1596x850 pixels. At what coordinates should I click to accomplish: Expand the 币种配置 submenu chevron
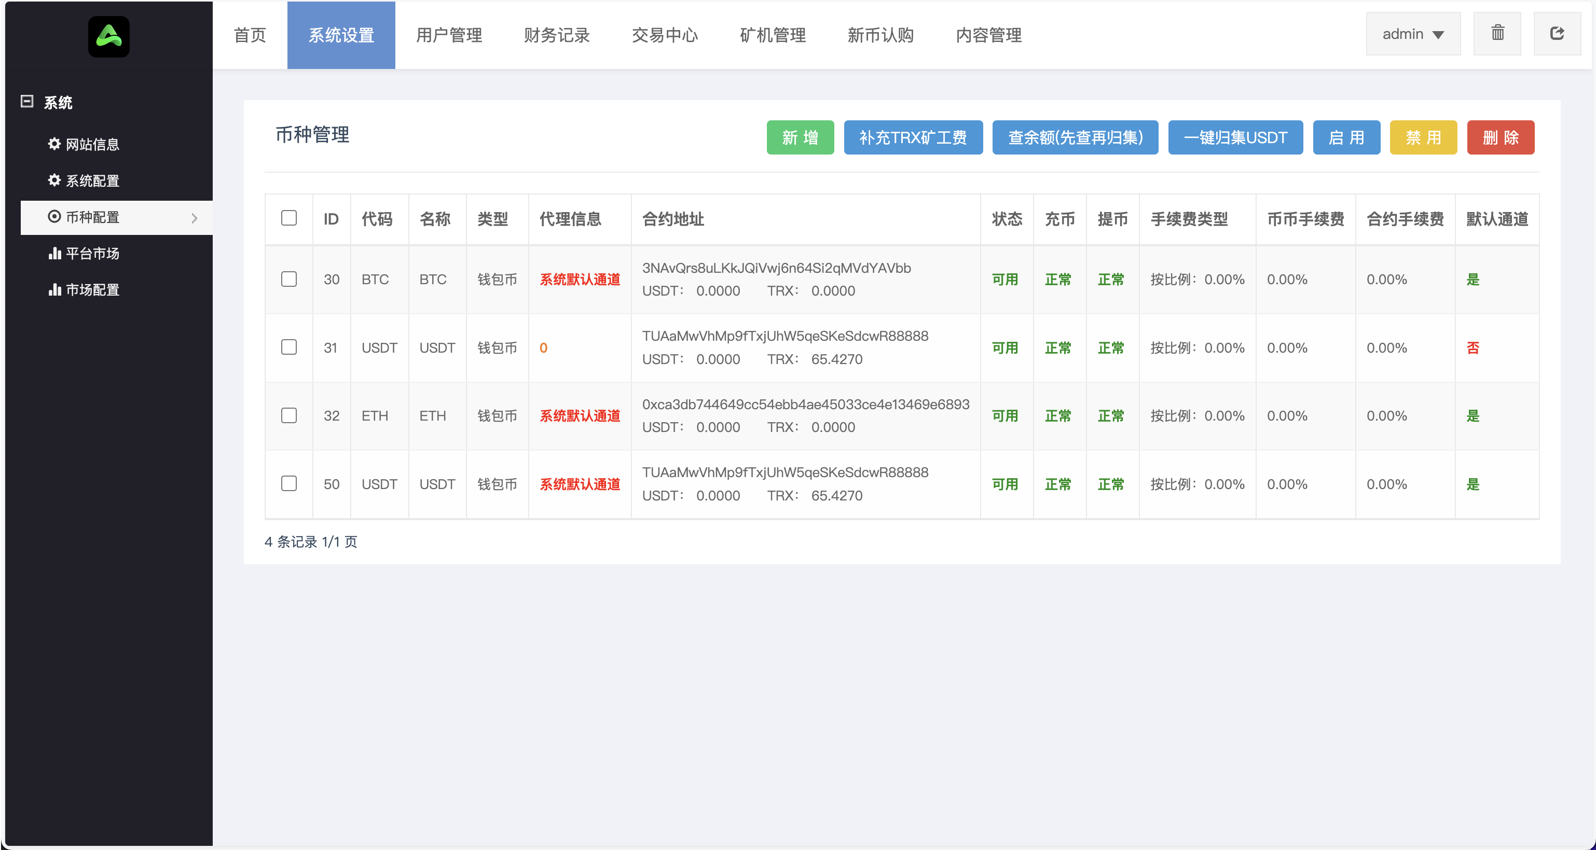(x=195, y=218)
